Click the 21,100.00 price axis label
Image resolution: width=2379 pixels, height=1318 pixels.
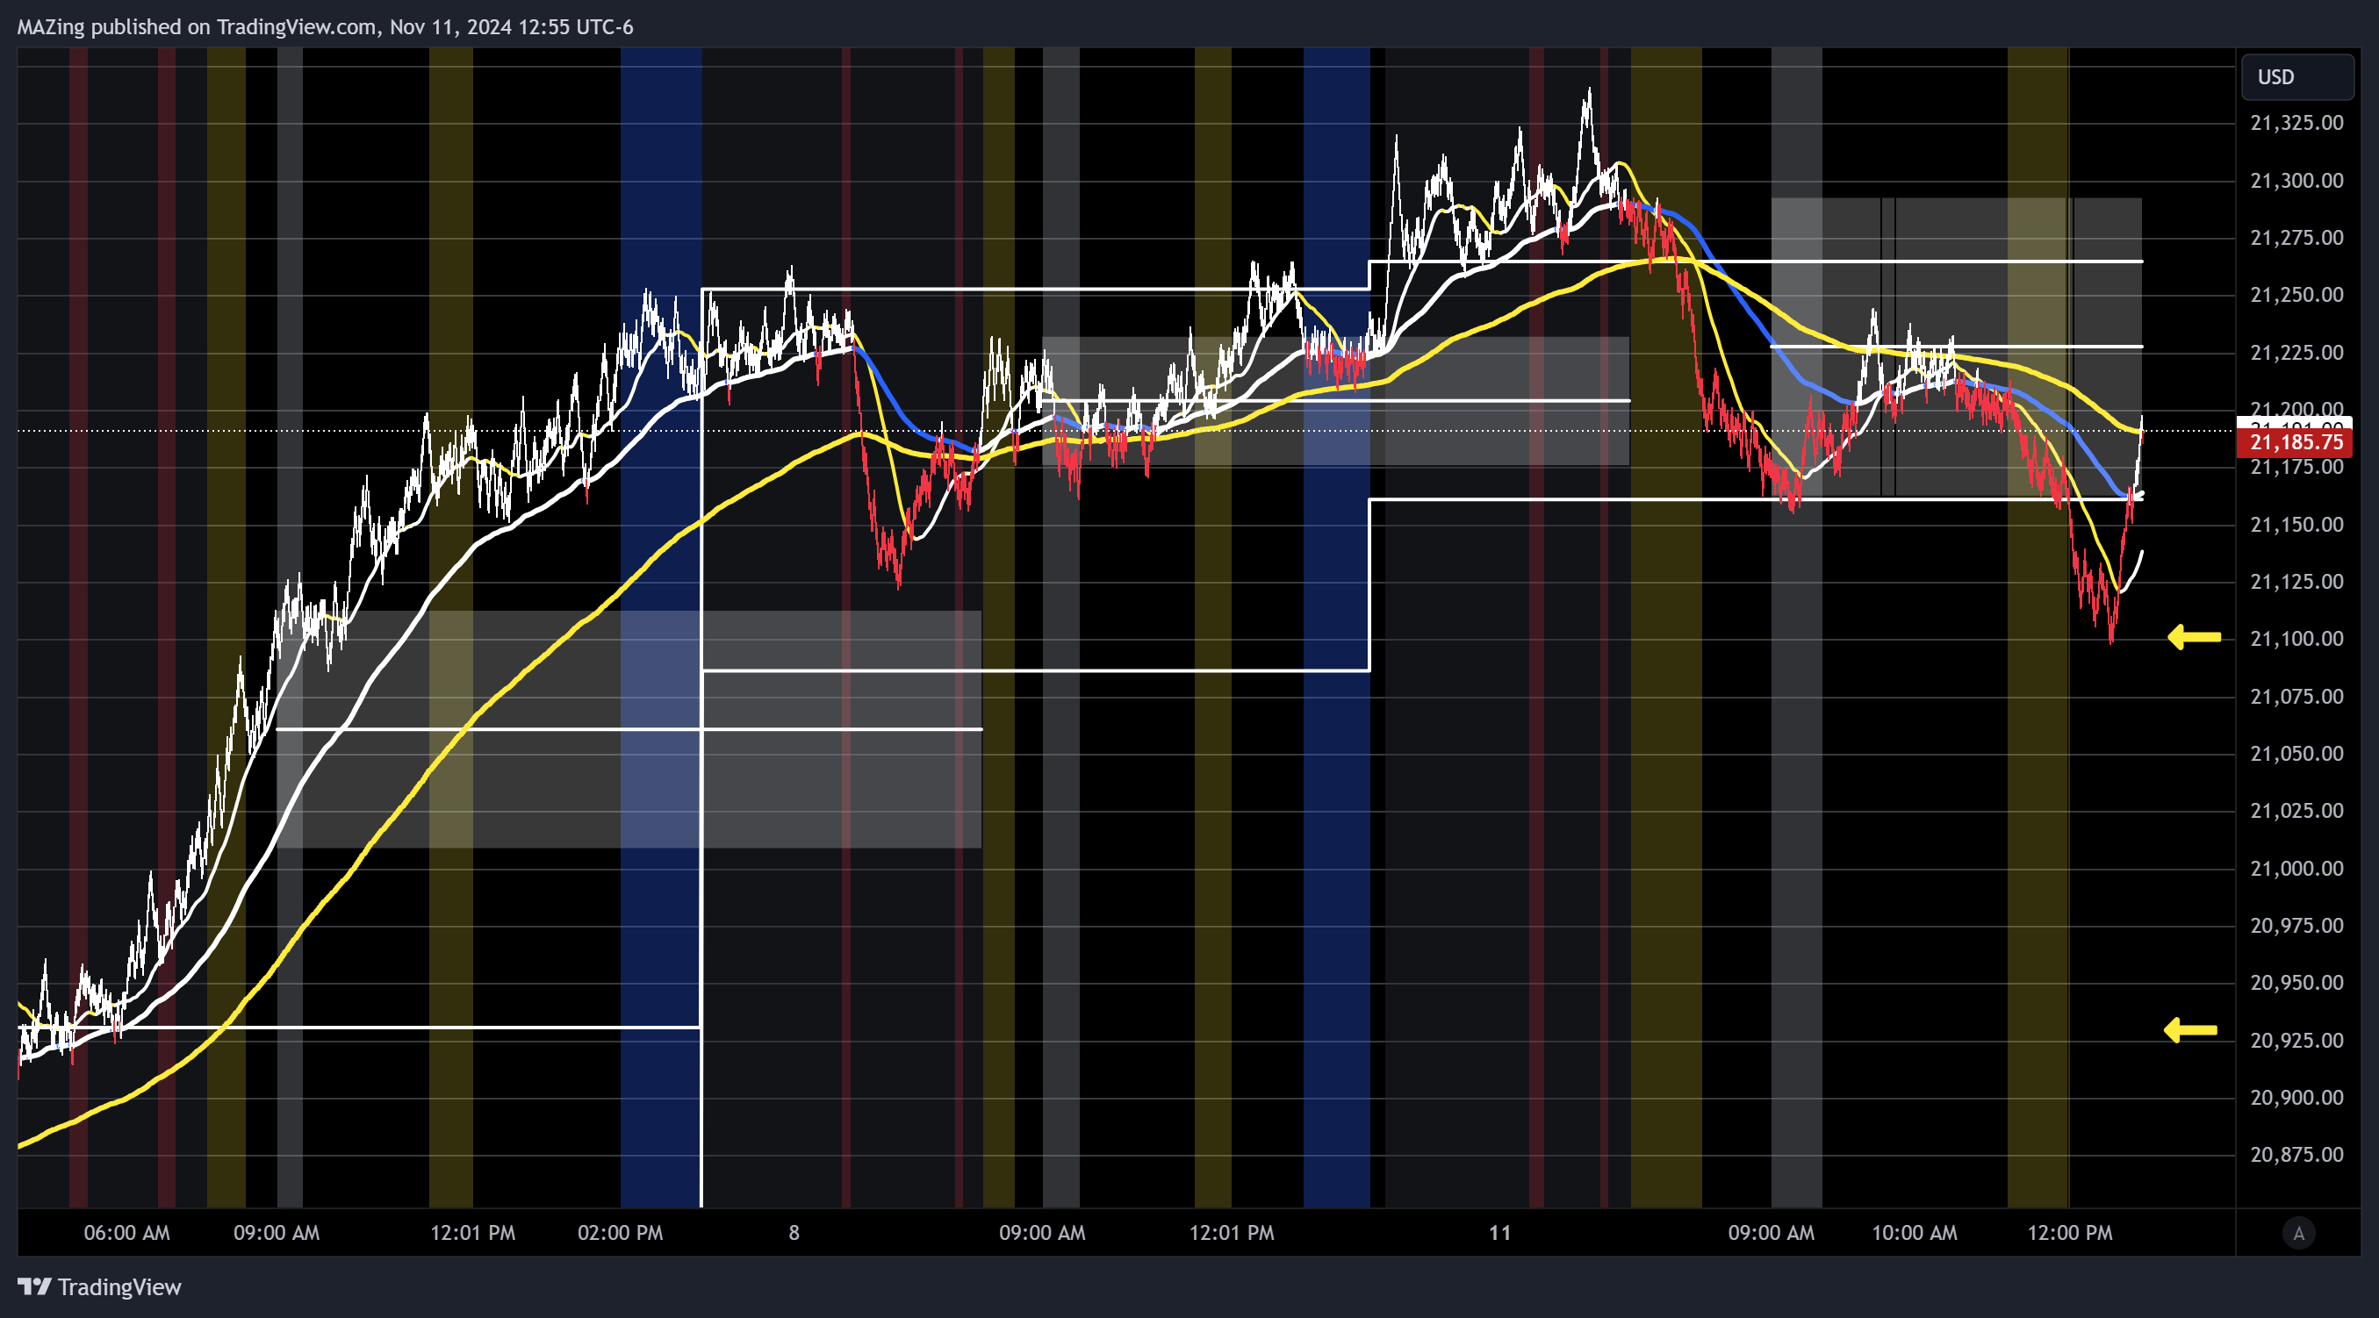2296,639
